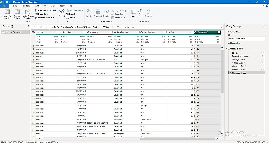
Task: Click the fx formula icon
Action: pyautogui.click(x=46, y=27)
